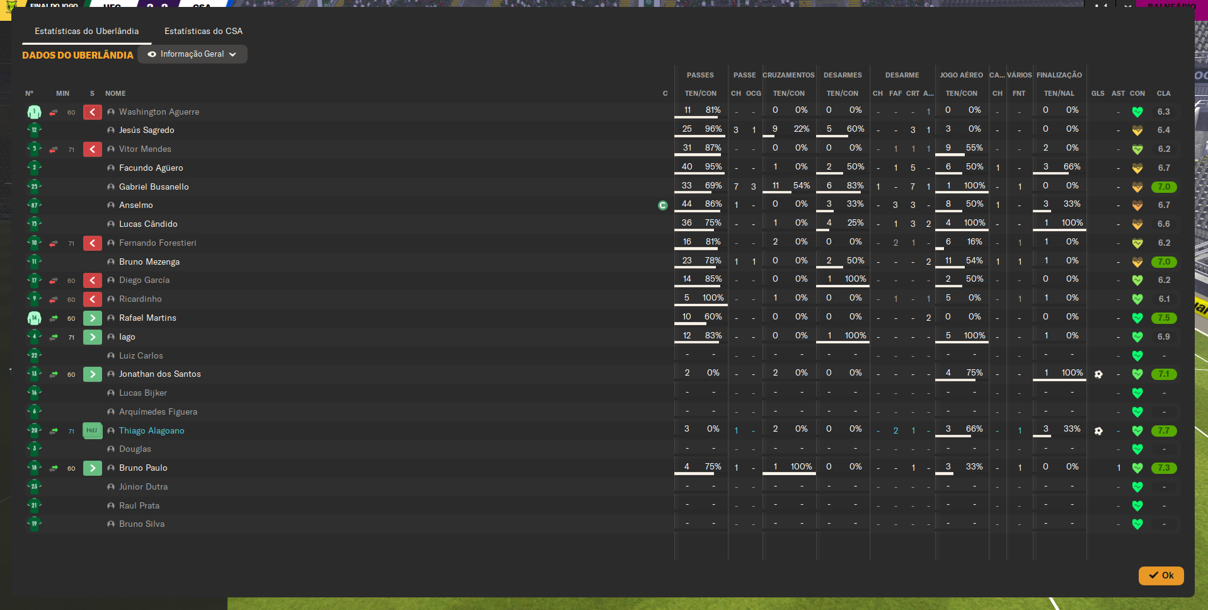The height and width of the screenshot is (610, 1208).
Task: Click Gabriel Busanello's condition heart icon
Action: pos(1137,187)
